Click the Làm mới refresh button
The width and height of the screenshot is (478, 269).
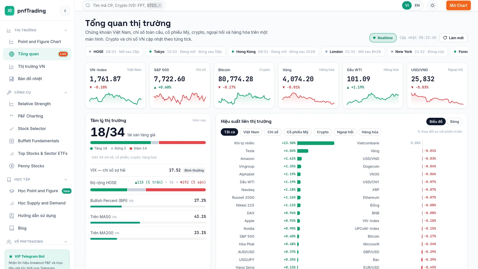pyautogui.click(x=453, y=38)
